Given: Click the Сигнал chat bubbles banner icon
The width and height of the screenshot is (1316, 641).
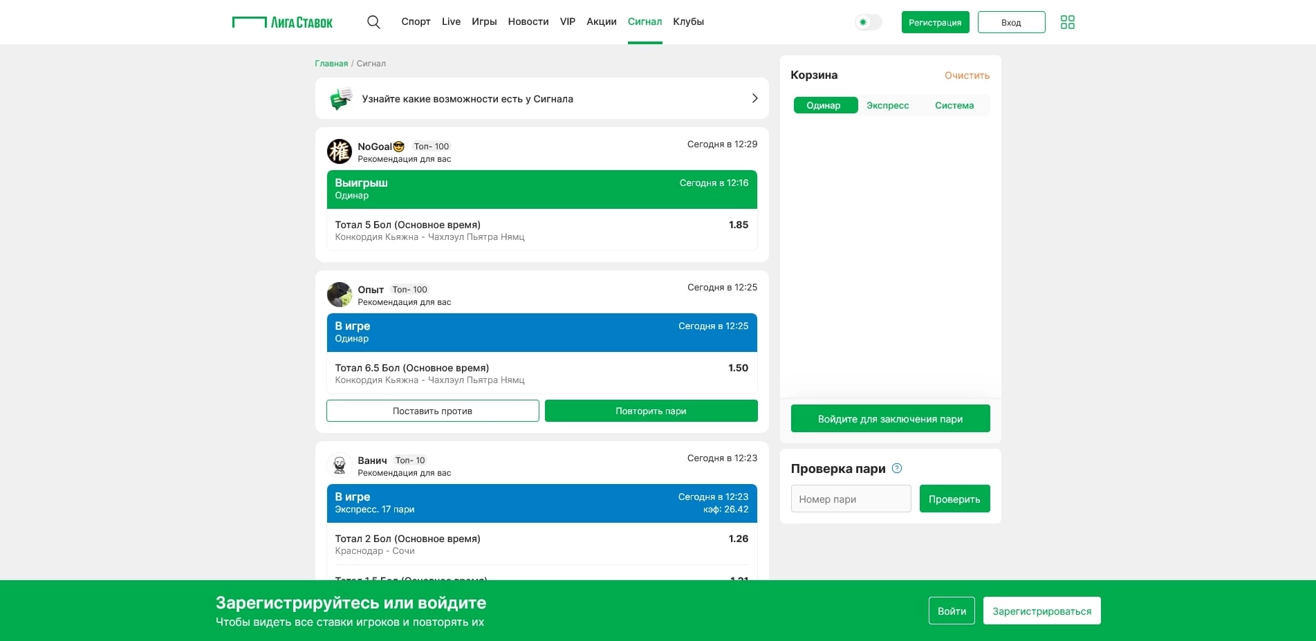Looking at the screenshot, I should click(340, 99).
